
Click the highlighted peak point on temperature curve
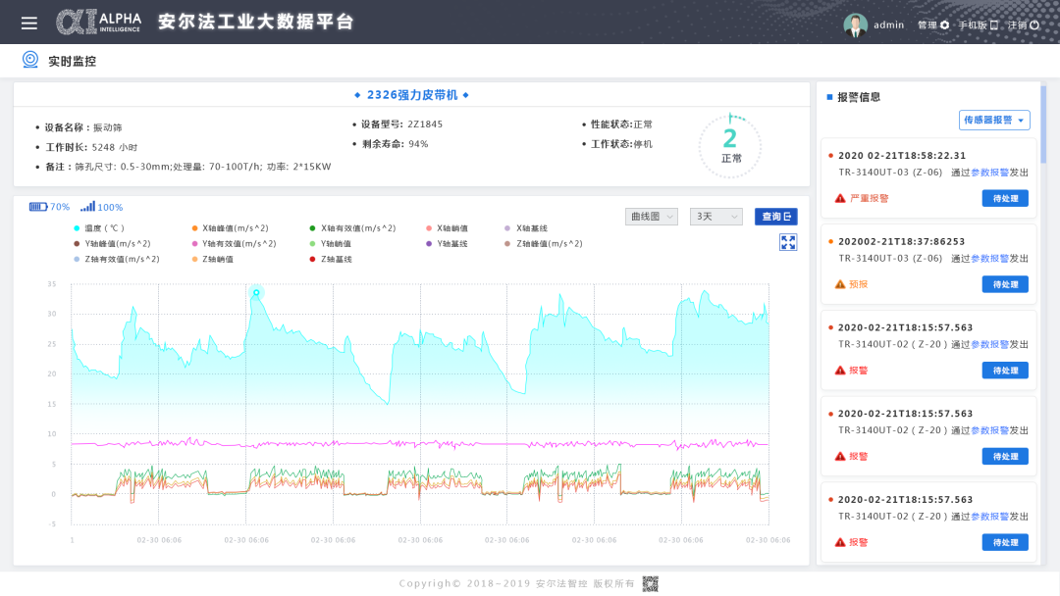pos(256,293)
